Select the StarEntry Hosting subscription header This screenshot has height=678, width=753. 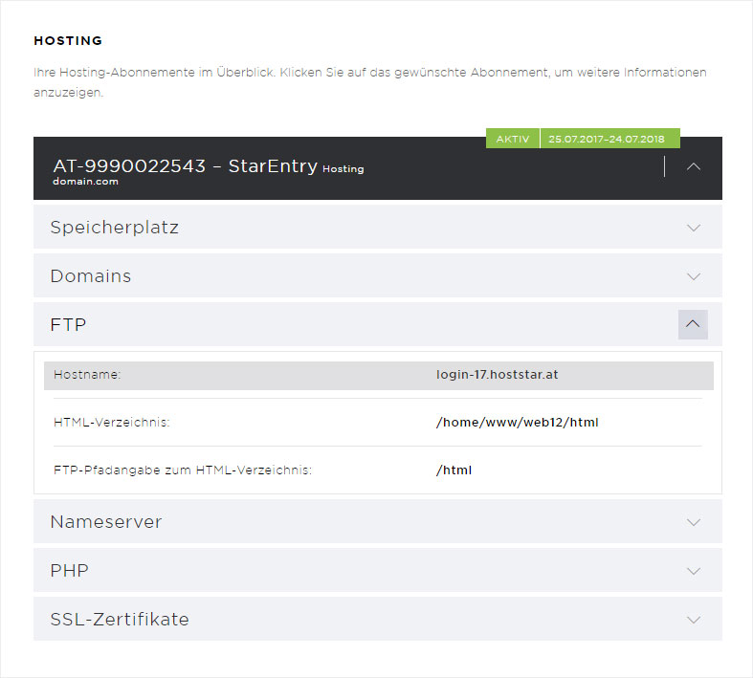pyautogui.click(x=378, y=168)
